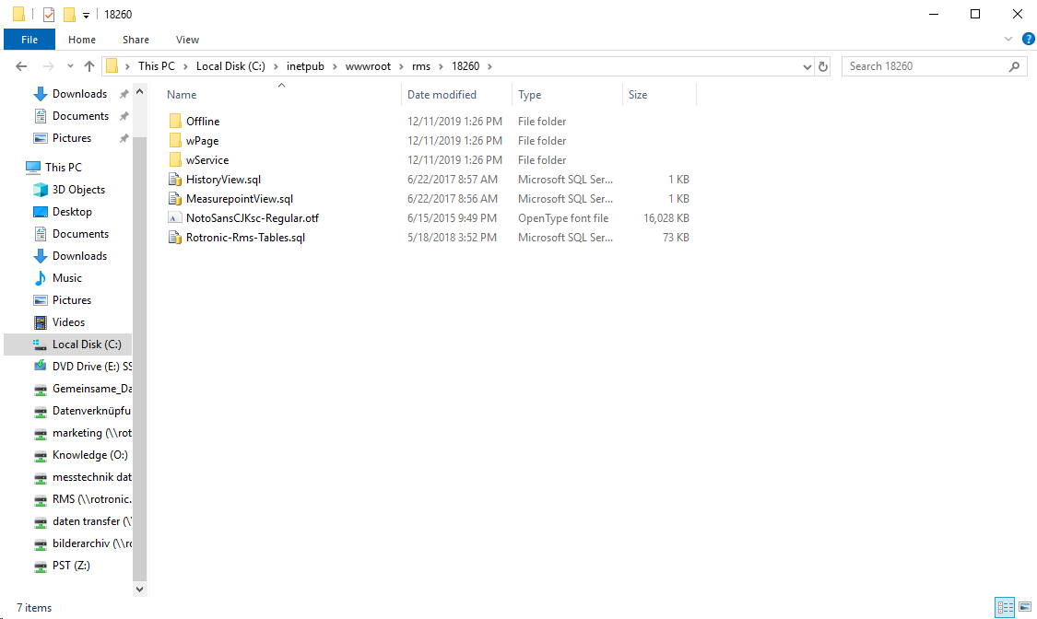Click navigation pane scroll up arrow
Viewport: 1037px width, 619px height.
(x=139, y=92)
